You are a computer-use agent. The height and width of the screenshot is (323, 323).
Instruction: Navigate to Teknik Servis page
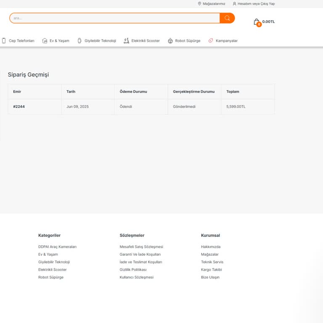pos(212,262)
